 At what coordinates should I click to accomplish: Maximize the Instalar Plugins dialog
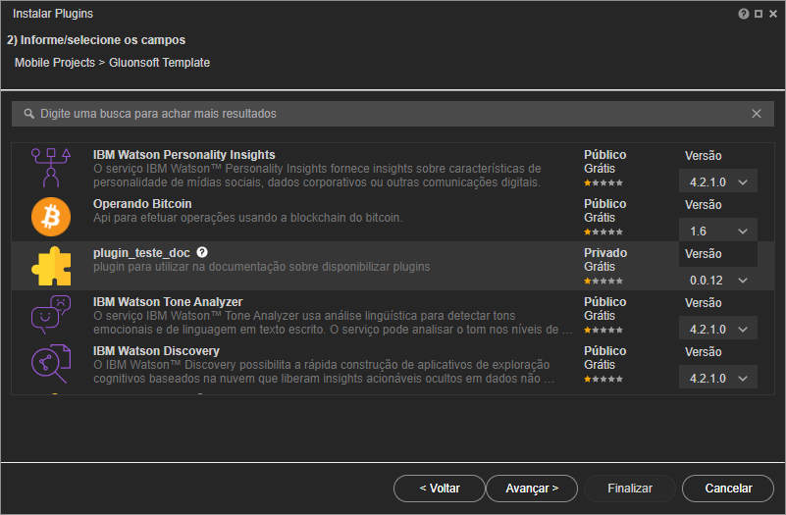(x=759, y=14)
